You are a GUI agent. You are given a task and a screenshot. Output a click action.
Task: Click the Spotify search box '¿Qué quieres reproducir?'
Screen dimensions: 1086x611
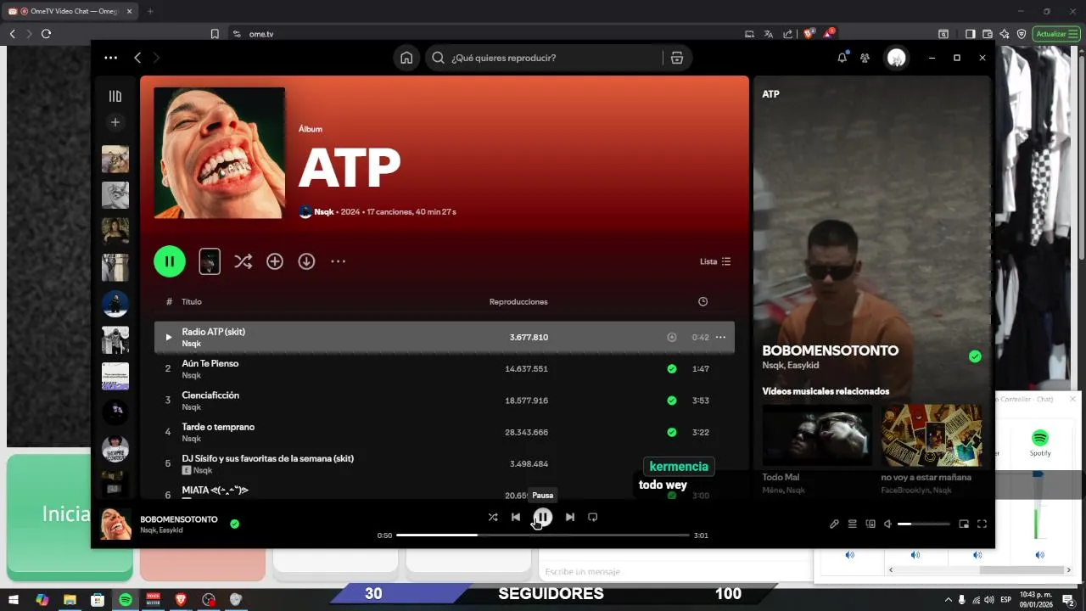pyautogui.click(x=546, y=58)
